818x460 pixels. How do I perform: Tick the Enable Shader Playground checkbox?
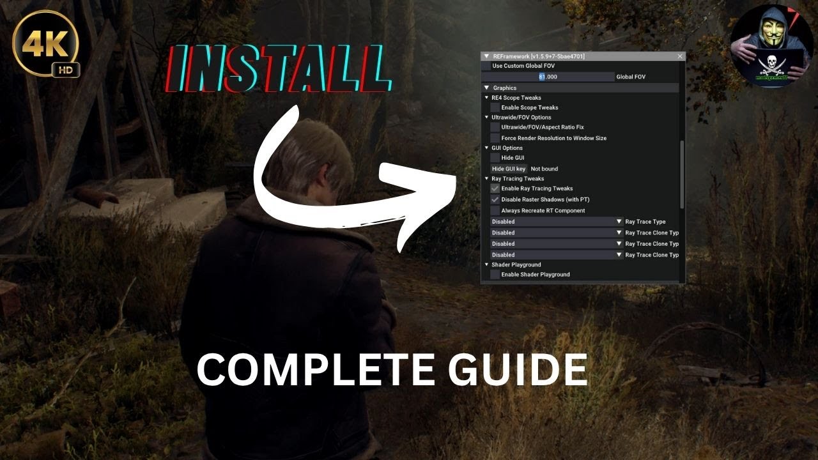tap(495, 274)
